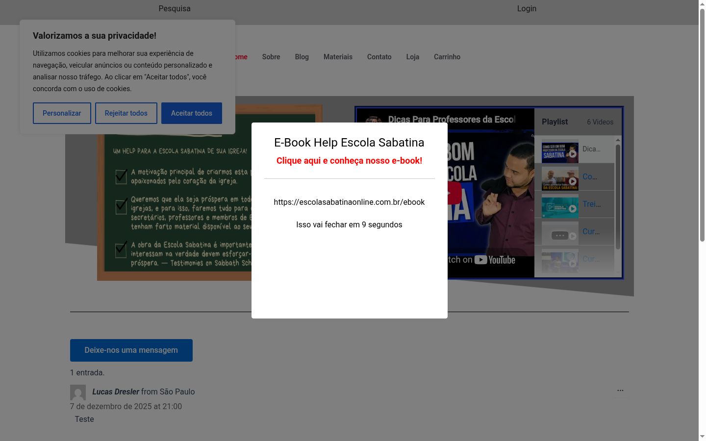Click the escolasabatinaonline.com.br/ebook URL text
706x441 pixels.
pos(349,202)
